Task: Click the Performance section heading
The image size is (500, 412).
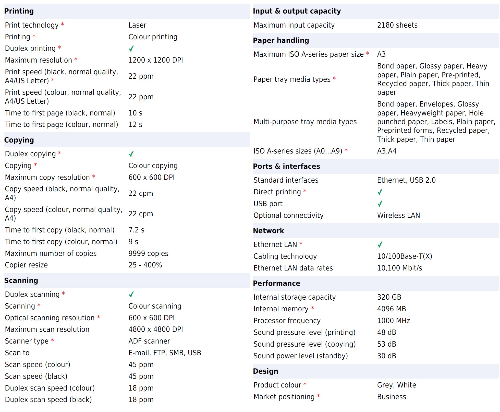Action: [276, 283]
